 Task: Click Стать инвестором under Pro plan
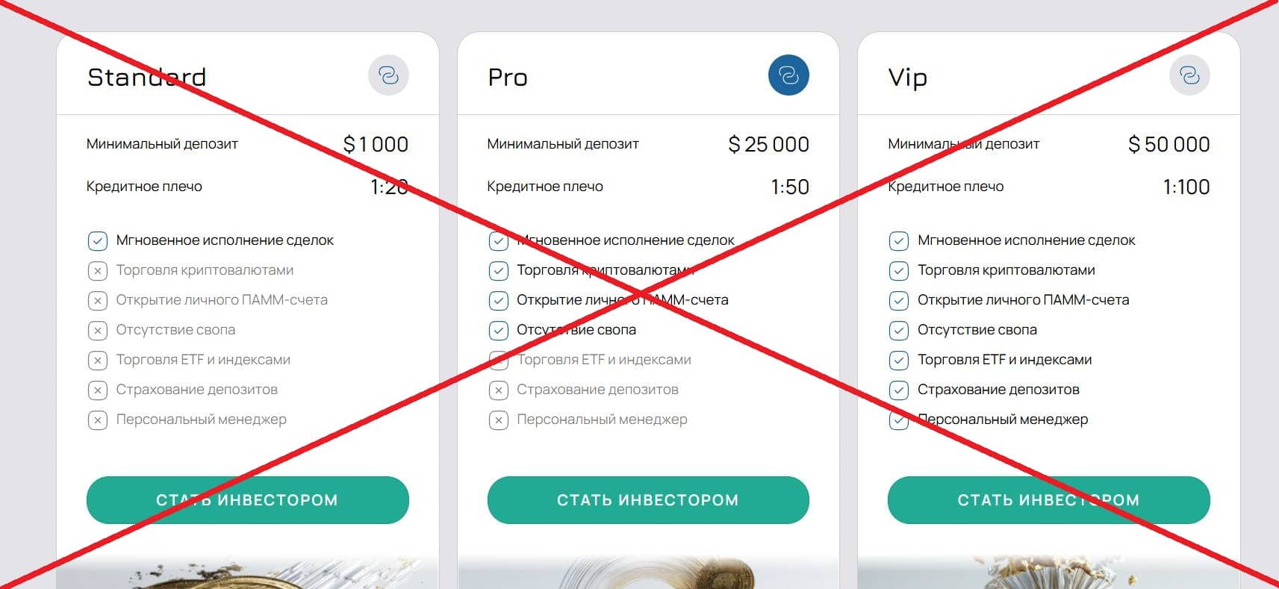[648, 500]
